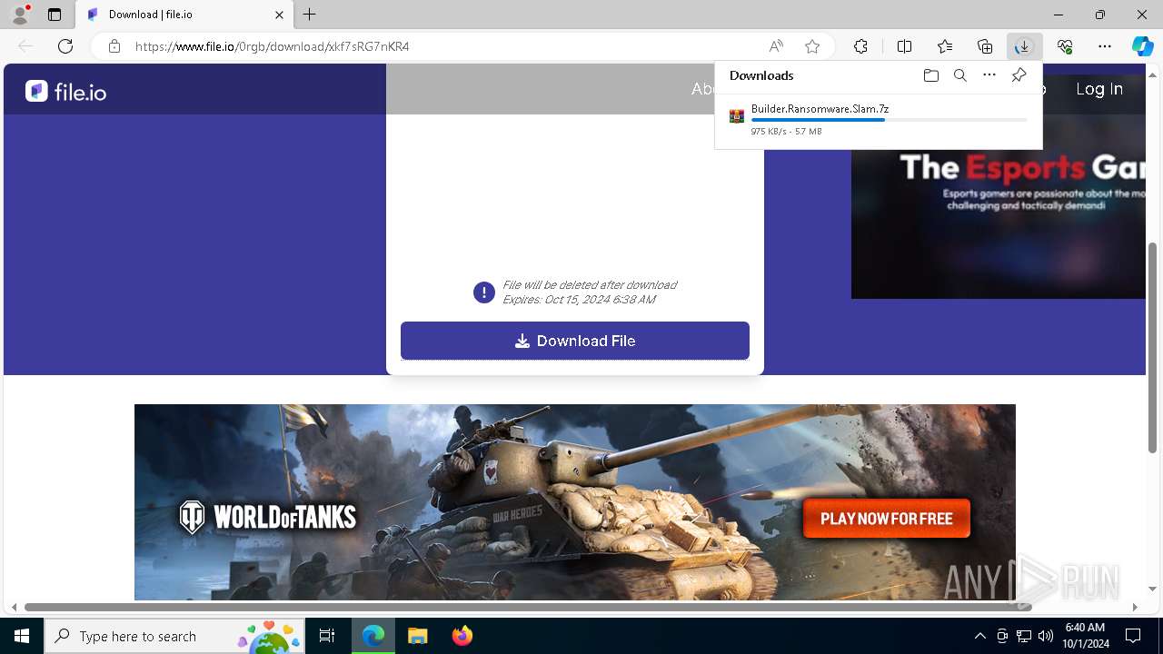Click the vertical page scrollbar thumb
The width and height of the screenshot is (1163, 654).
point(1153,348)
